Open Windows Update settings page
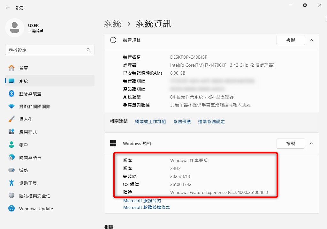Viewport: 327px width, 229px height. coord(49,209)
